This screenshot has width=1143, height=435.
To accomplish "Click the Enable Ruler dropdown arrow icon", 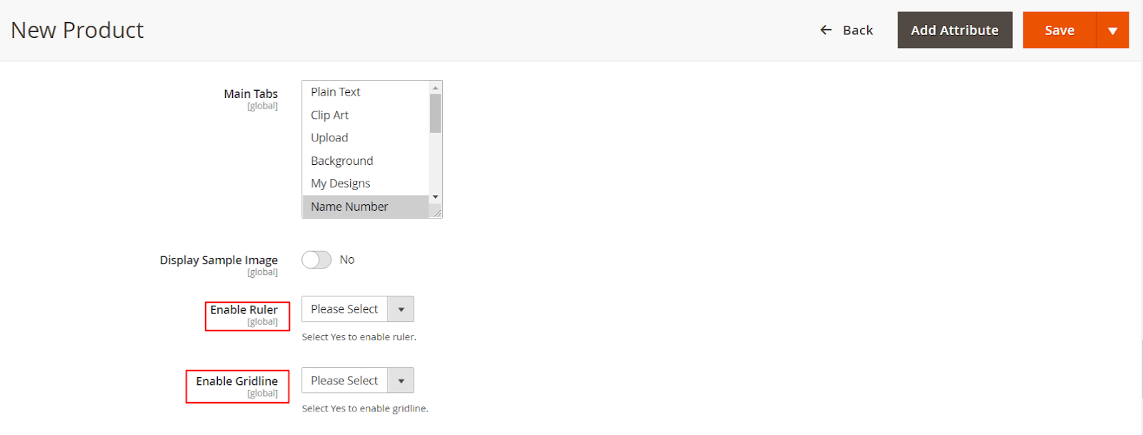I will [401, 309].
